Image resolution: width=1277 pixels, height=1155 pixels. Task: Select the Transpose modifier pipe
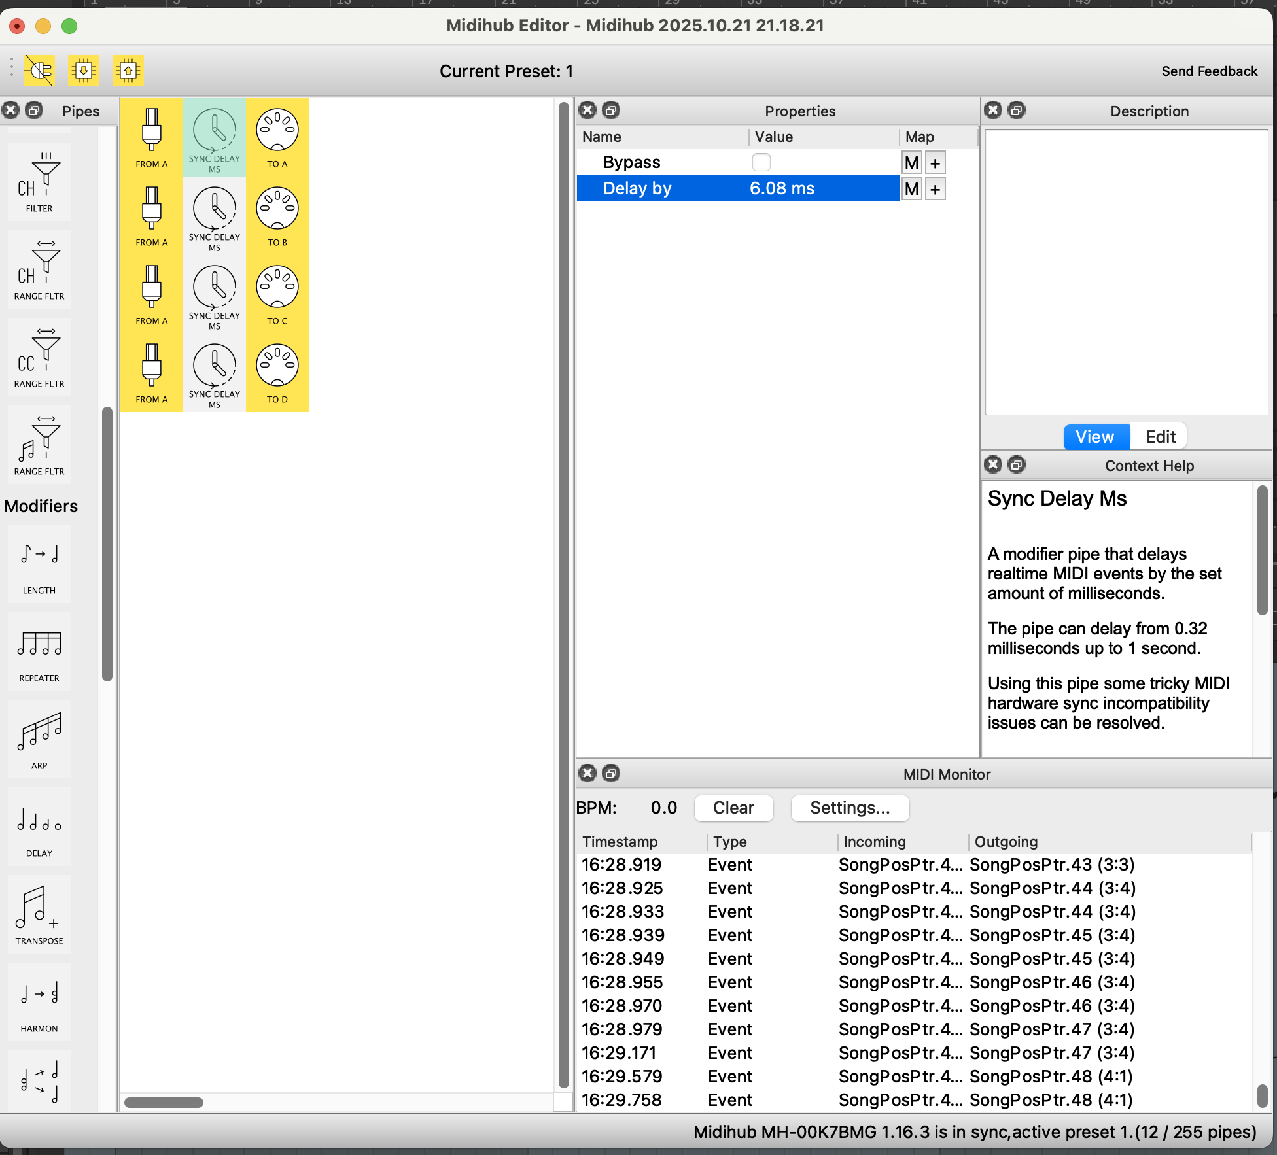39,914
